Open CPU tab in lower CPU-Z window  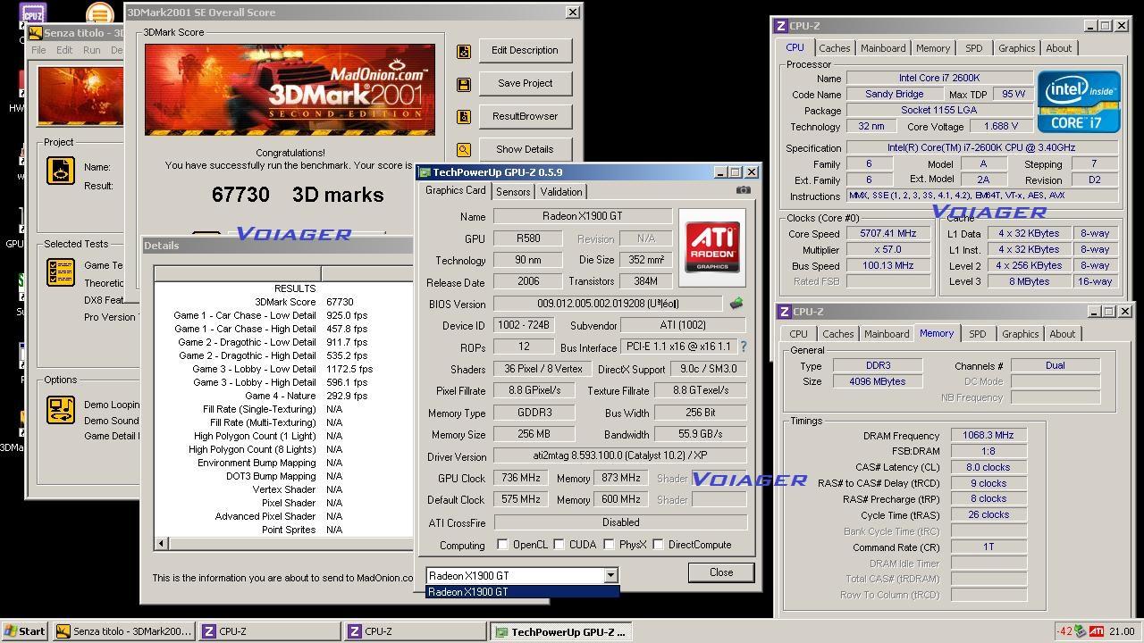799,334
